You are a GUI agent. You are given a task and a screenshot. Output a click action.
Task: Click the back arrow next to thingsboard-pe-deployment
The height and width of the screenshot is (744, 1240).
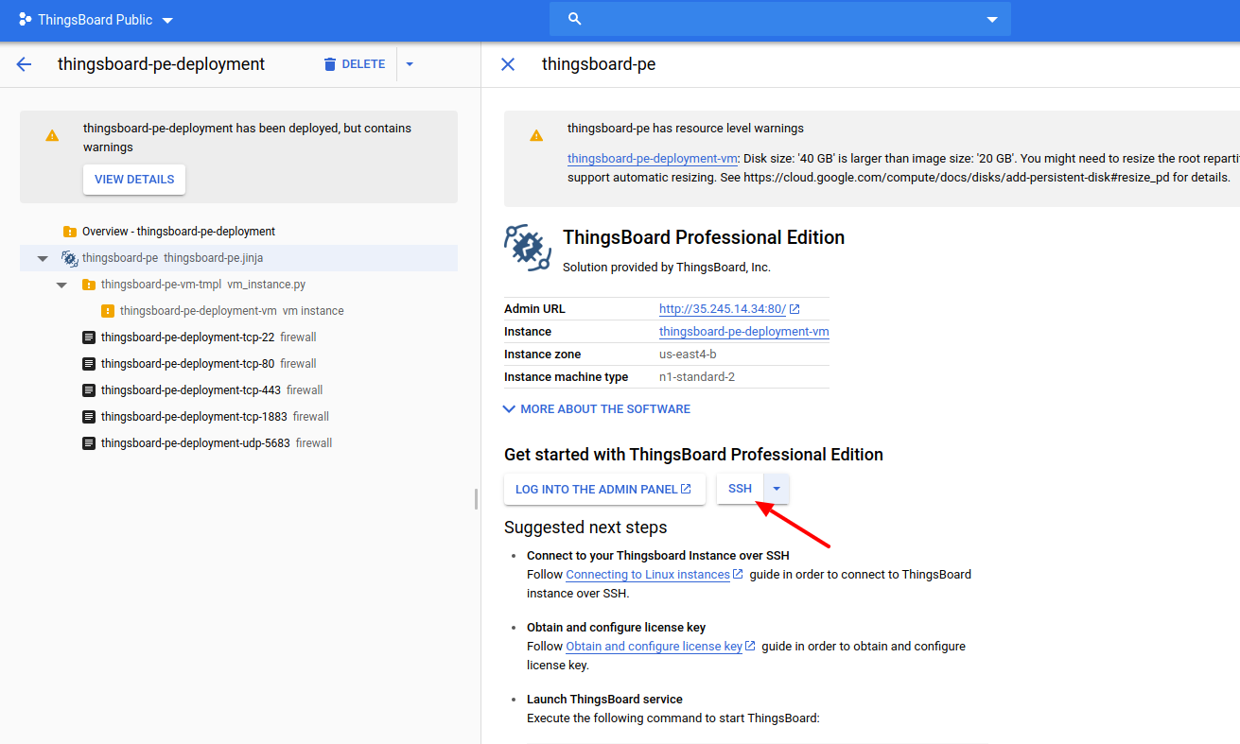(24, 64)
